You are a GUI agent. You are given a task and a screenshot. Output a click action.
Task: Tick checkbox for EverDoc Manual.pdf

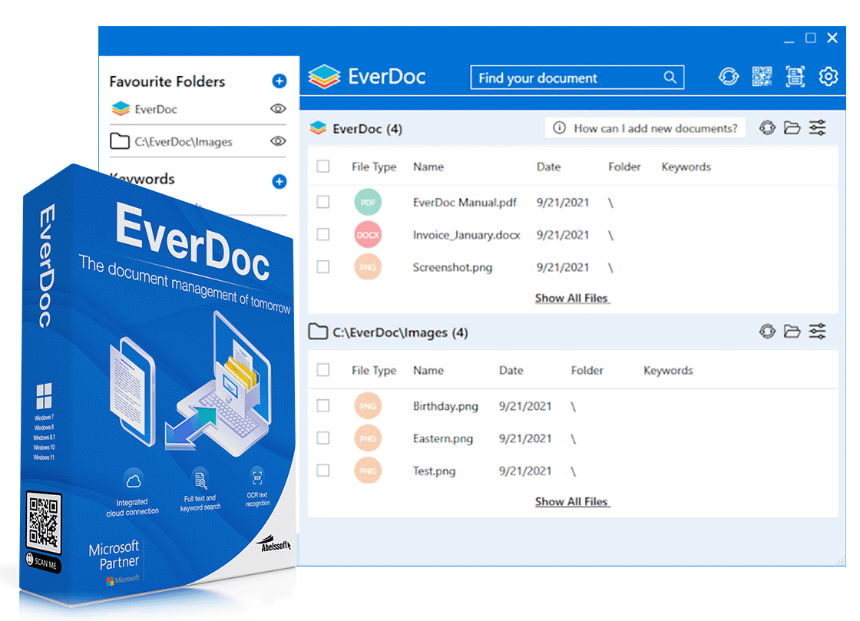tap(323, 202)
